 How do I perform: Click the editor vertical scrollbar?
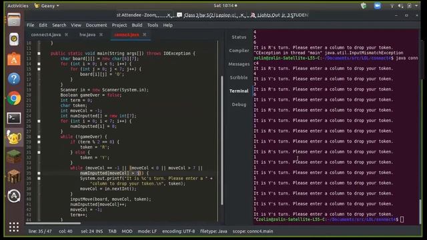(x=222, y=140)
